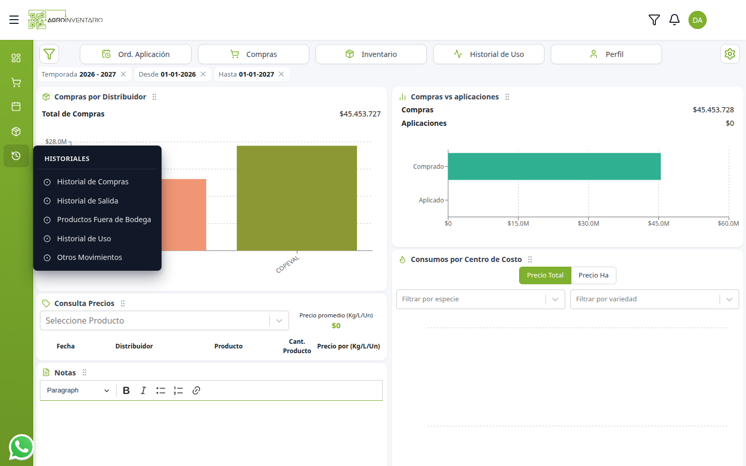Image resolution: width=746 pixels, height=466 pixels.
Task: Toggle bold in Notas editor
Action: (x=126, y=390)
